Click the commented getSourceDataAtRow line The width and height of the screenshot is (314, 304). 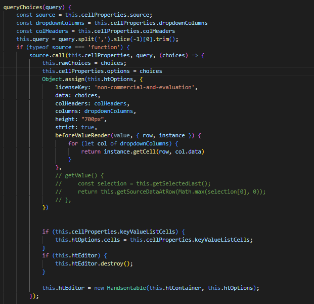coord(160,192)
